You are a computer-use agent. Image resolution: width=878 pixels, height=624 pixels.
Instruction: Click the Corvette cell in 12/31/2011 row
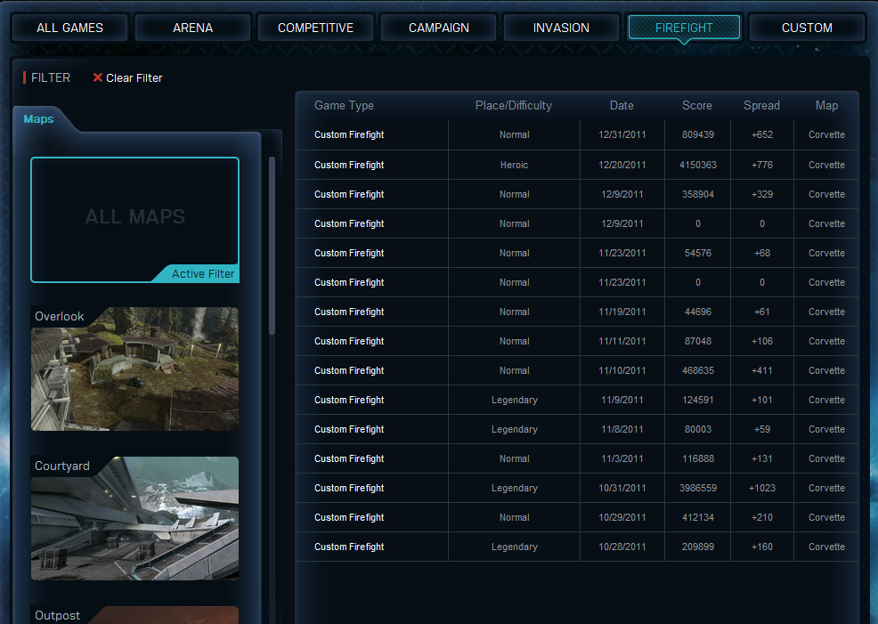tap(826, 135)
